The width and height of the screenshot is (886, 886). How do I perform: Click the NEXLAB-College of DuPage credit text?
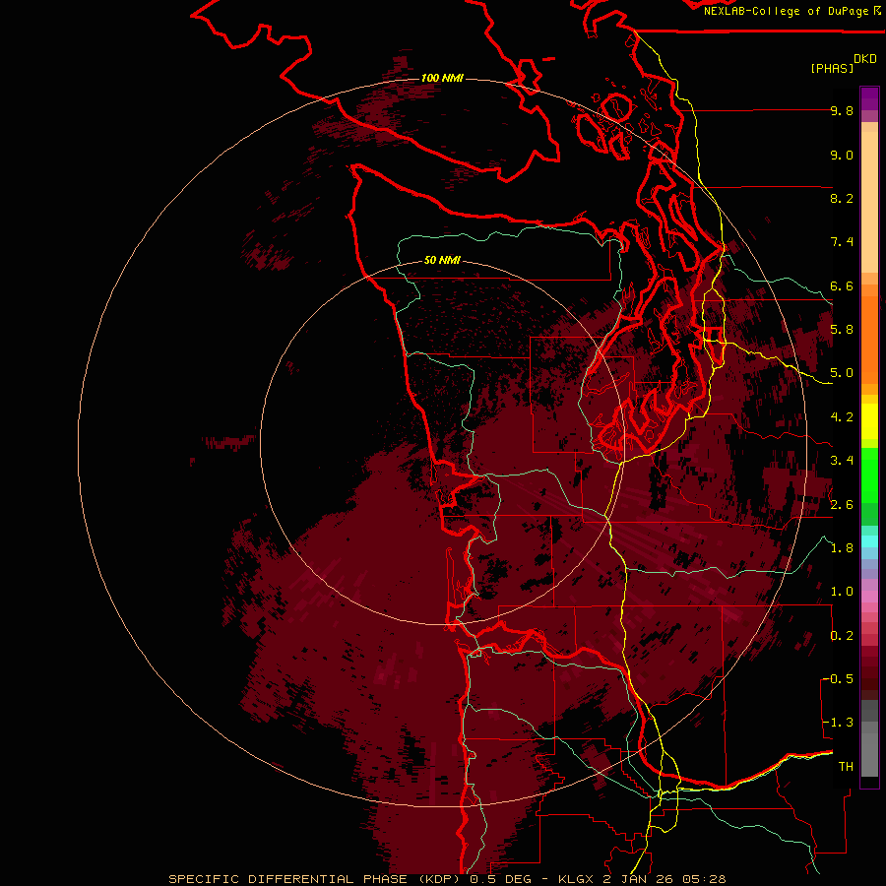point(791,11)
